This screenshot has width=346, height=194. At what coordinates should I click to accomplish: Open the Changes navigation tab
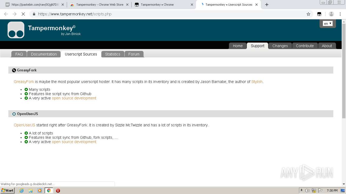pos(280,46)
